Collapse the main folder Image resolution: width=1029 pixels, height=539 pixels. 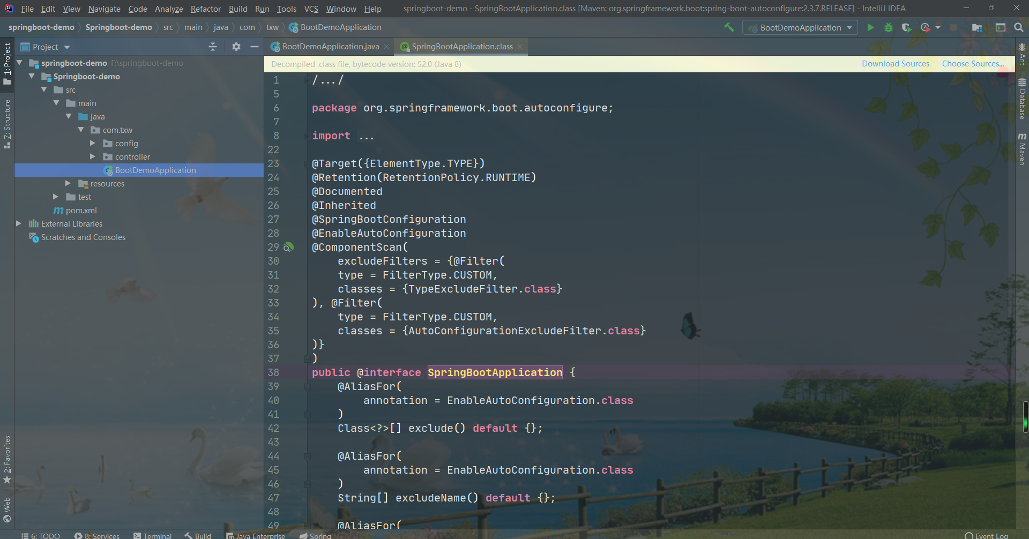pos(56,103)
